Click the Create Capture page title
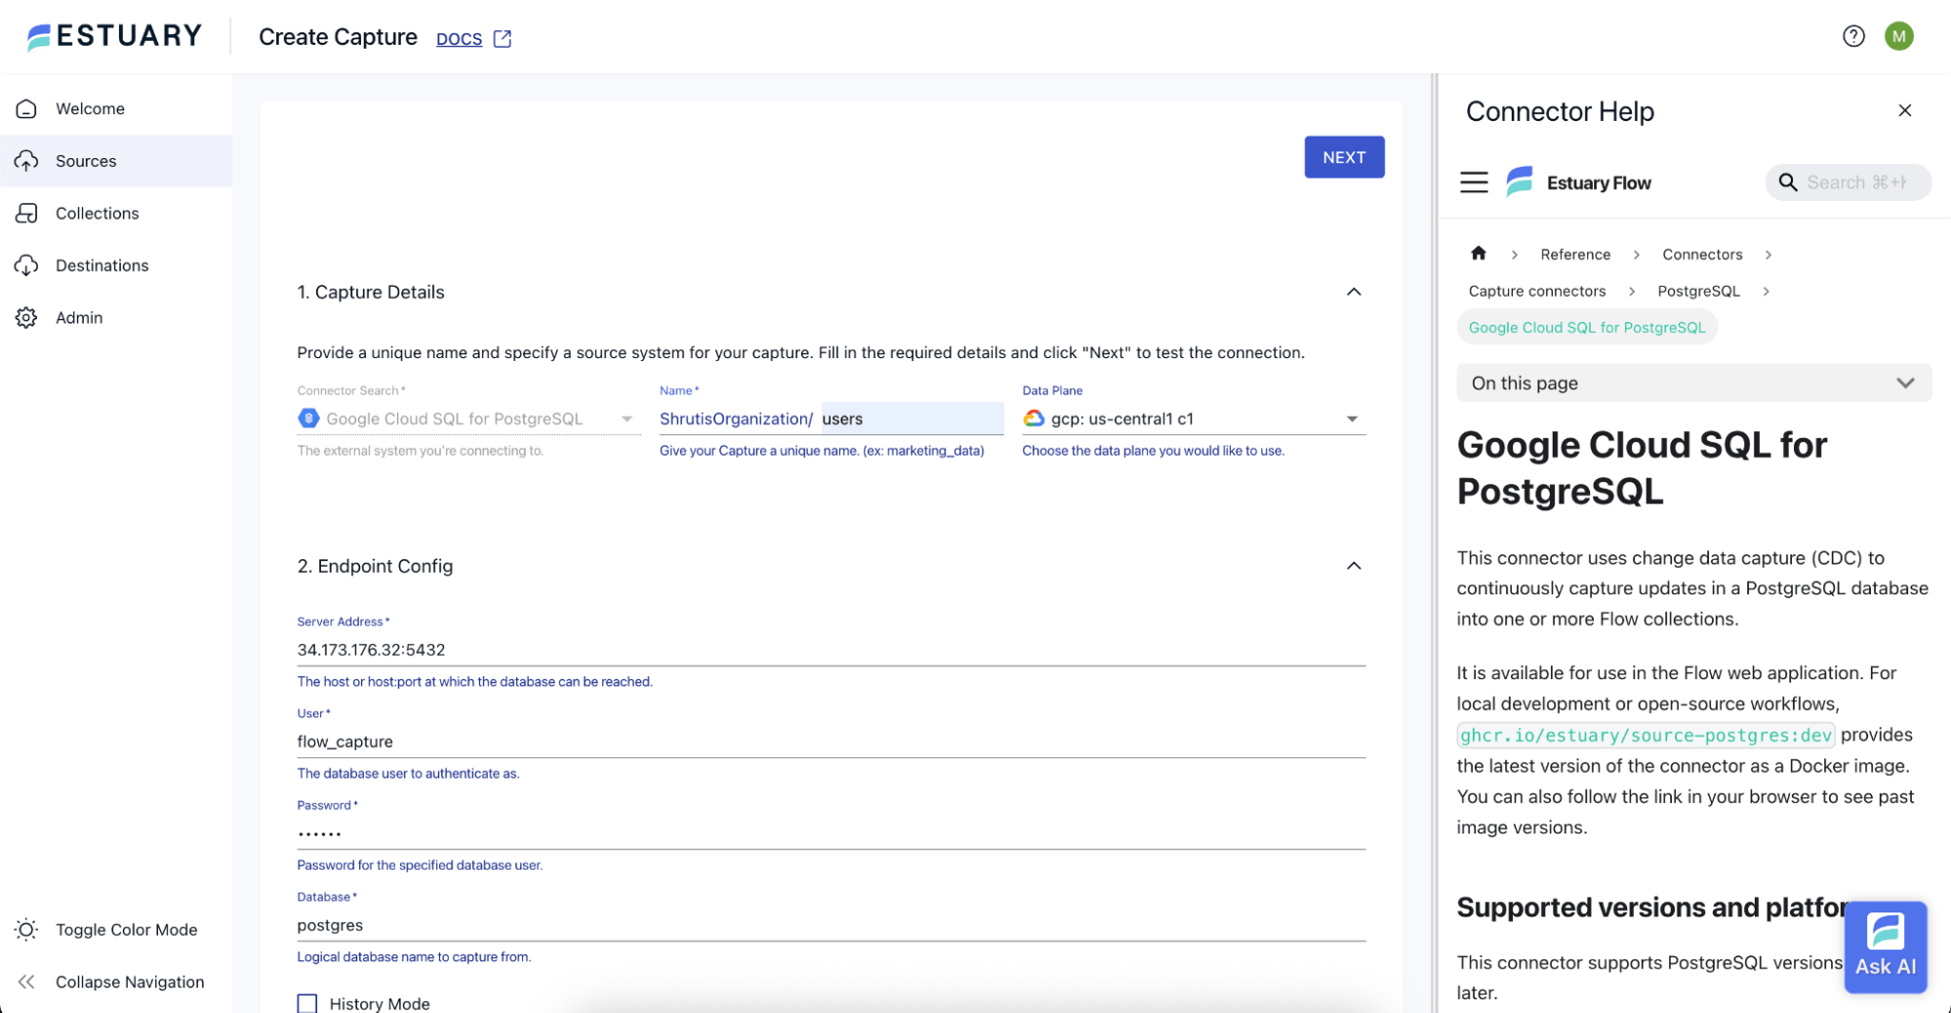Screen dimensions: 1951x1013 (338, 37)
